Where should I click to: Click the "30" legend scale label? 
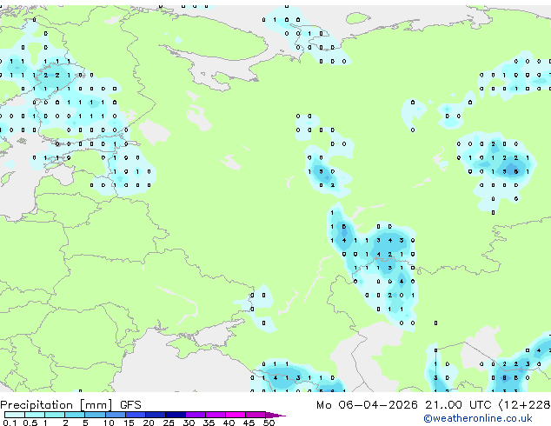[x=189, y=423]
